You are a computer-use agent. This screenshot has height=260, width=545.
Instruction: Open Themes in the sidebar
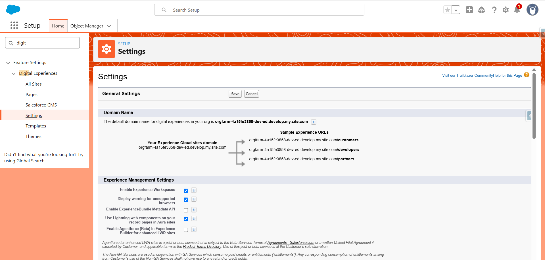coord(34,136)
